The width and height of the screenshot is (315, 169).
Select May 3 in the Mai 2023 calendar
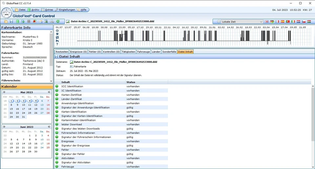[23, 101]
